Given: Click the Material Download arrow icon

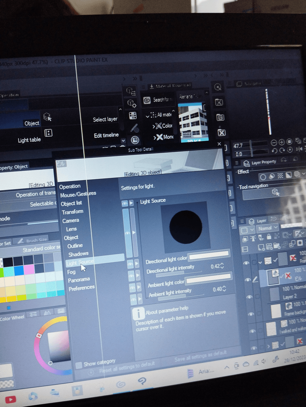Looking at the screenshot, I should click(x=152, y=87).
